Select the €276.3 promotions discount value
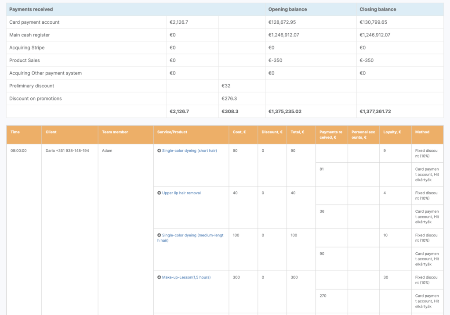 229,98
